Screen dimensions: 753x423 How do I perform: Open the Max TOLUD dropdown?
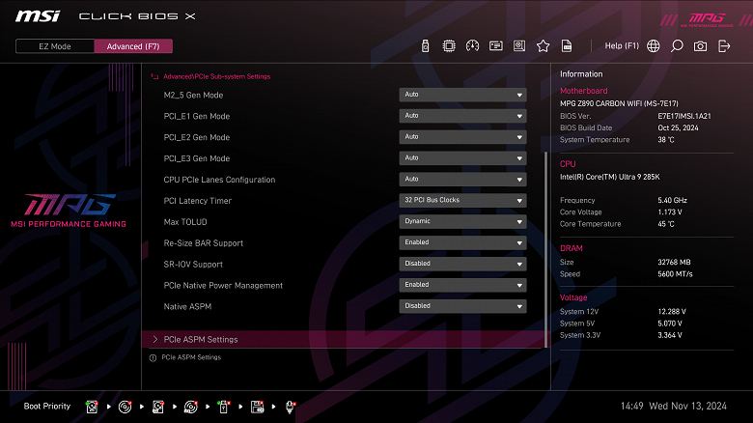coord(462,221)
